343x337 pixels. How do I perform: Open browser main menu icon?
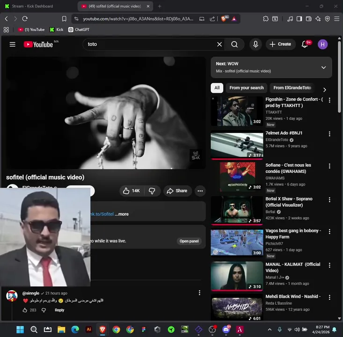coord(336,19)
